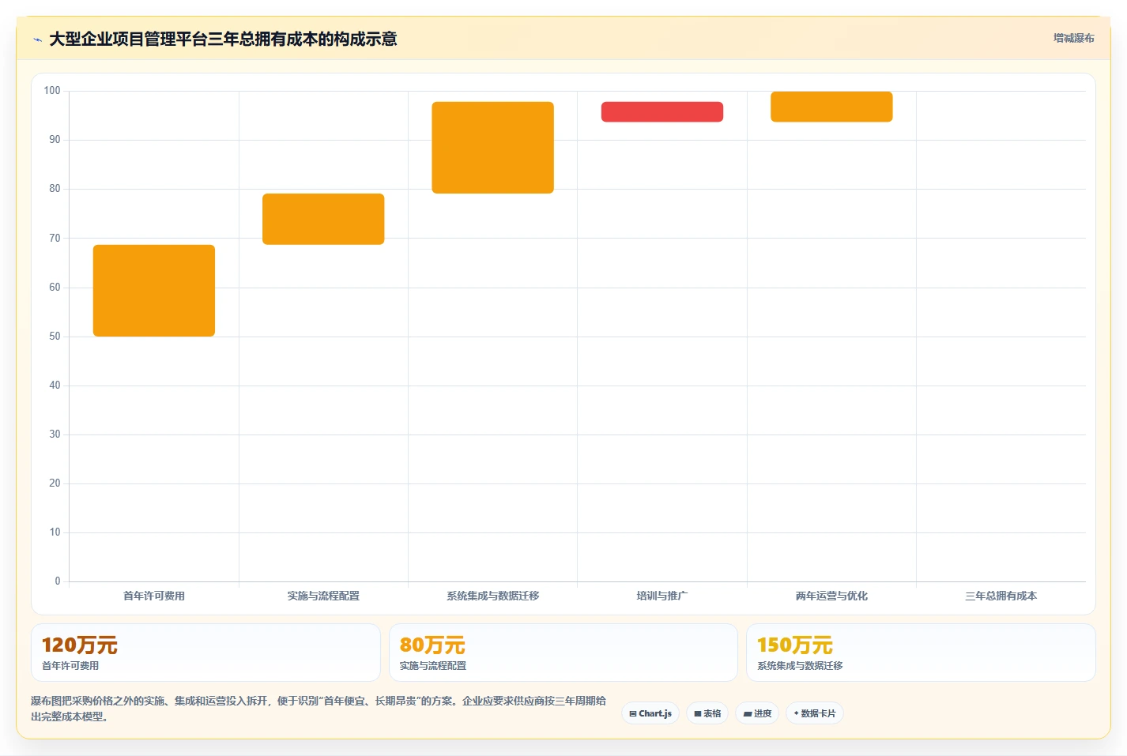Click y-axis value 0
The image size is (1127, 756).
coord(58,581)
